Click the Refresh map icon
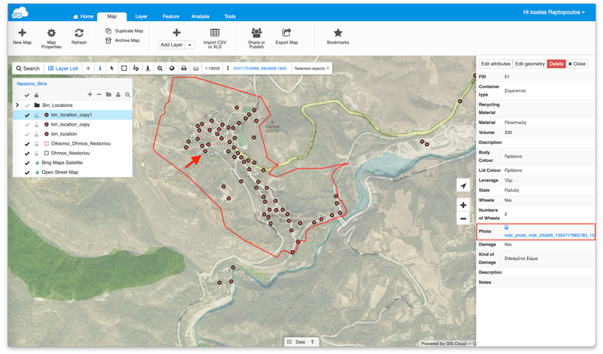 click(x=79, y=33)
